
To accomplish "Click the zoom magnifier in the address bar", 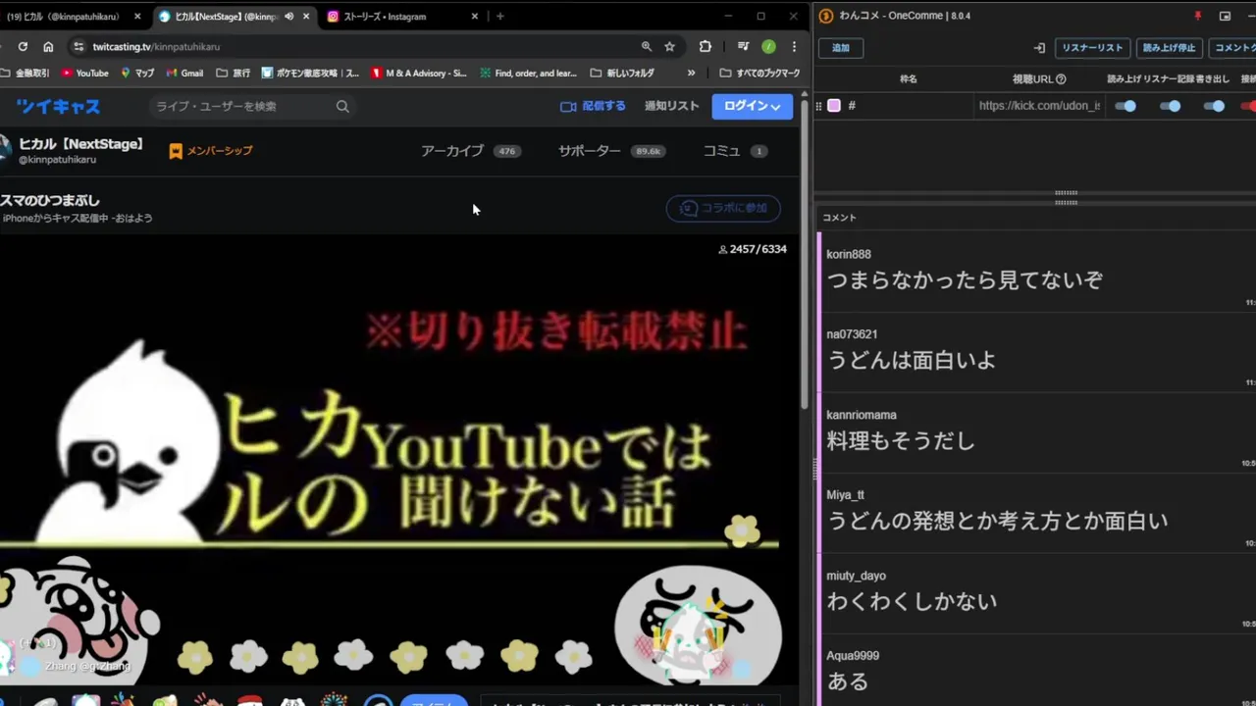I will (646, 46).
